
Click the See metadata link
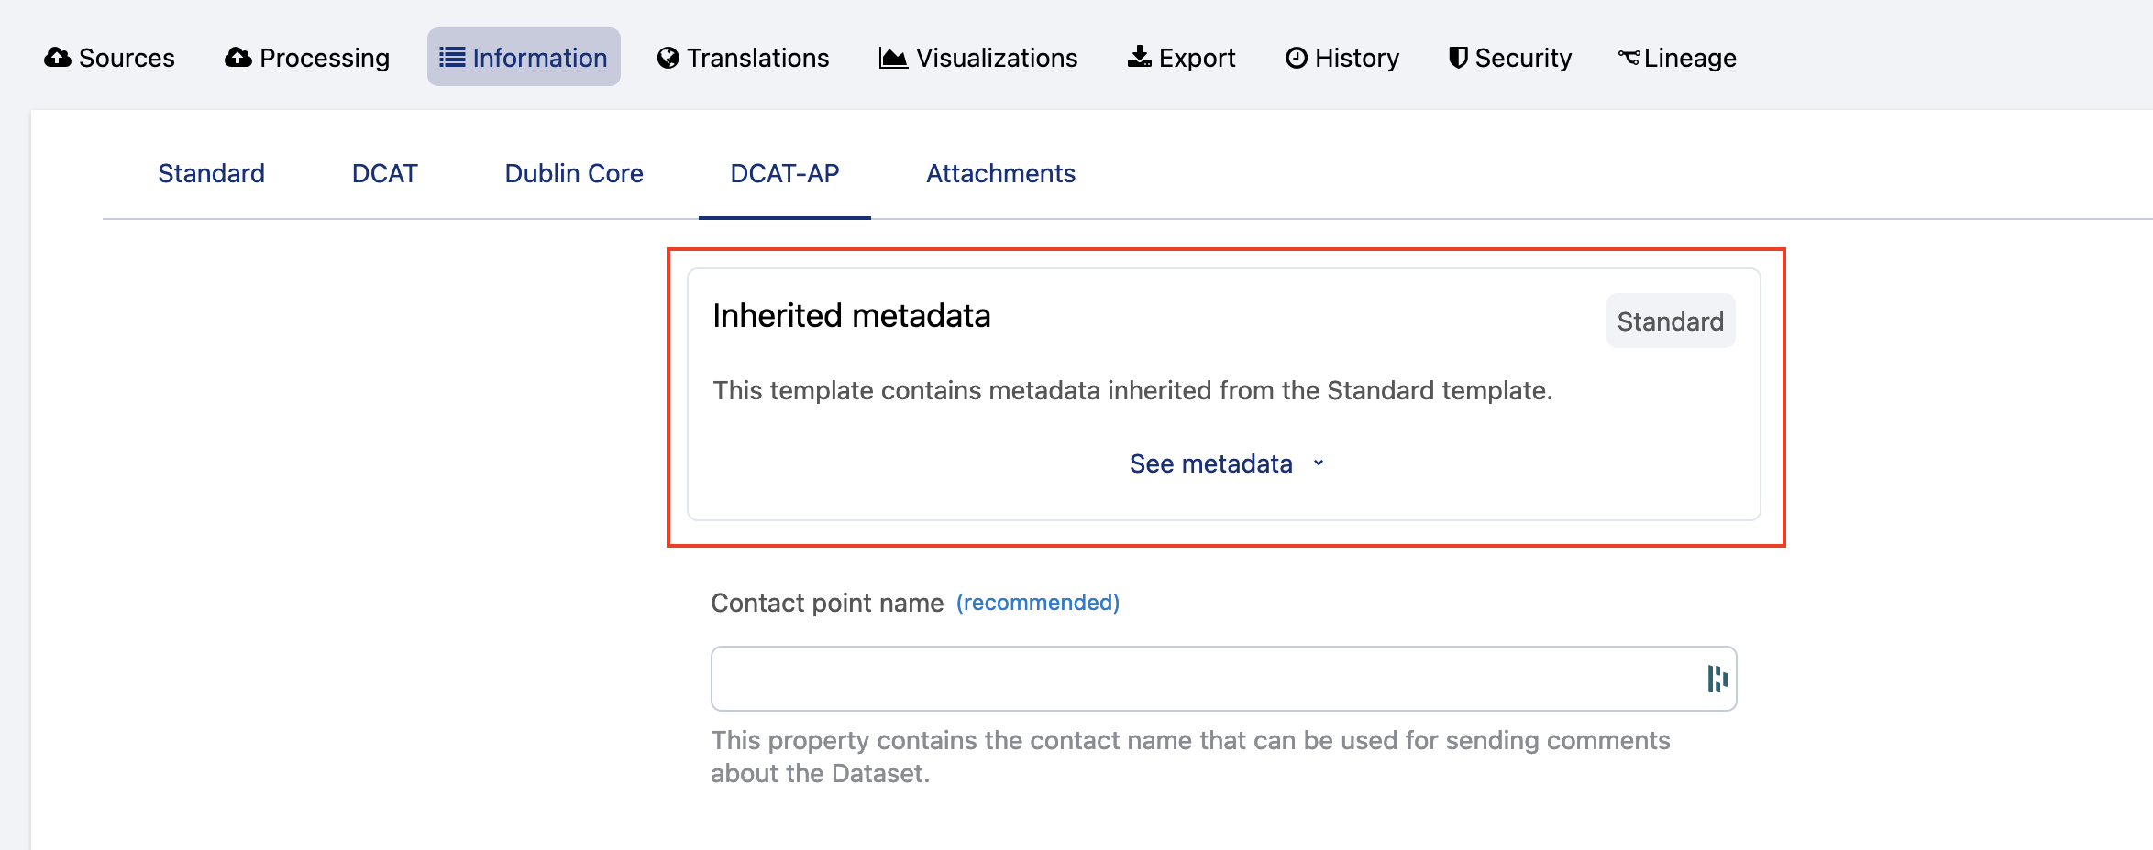click(x=1210, y=463)
